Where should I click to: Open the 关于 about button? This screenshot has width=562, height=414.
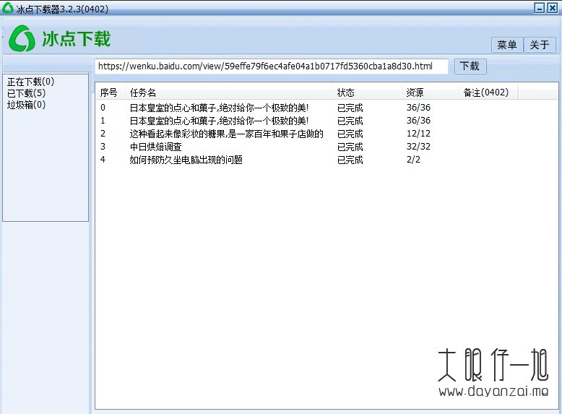[540, 45]
